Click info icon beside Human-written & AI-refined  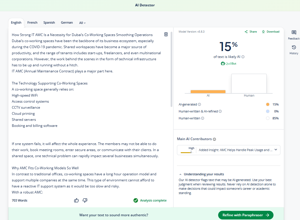point(220,111)
